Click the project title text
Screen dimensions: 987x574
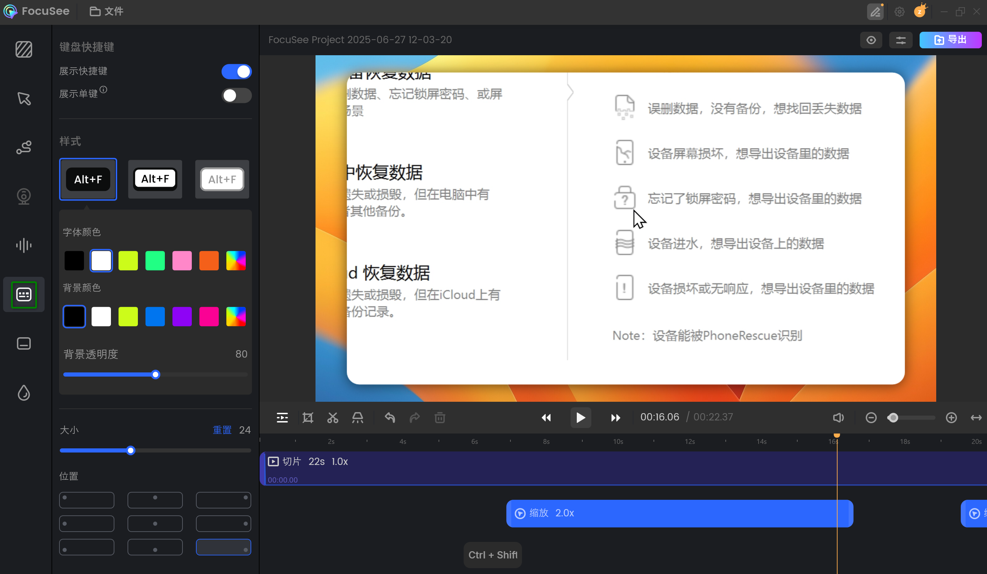[360, 39]
